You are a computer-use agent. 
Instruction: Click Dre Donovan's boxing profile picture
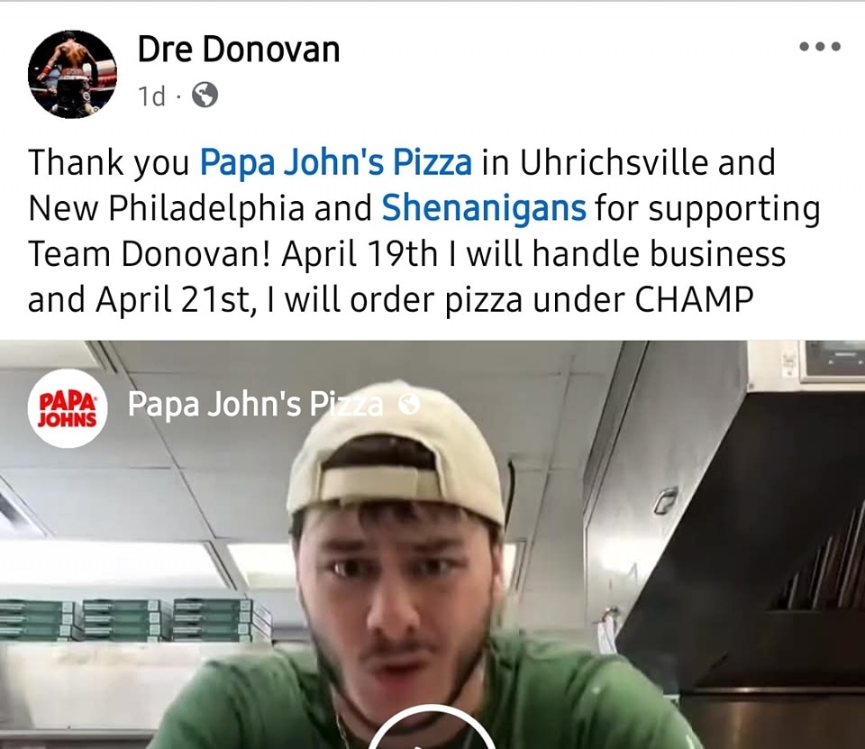[72, 74]
